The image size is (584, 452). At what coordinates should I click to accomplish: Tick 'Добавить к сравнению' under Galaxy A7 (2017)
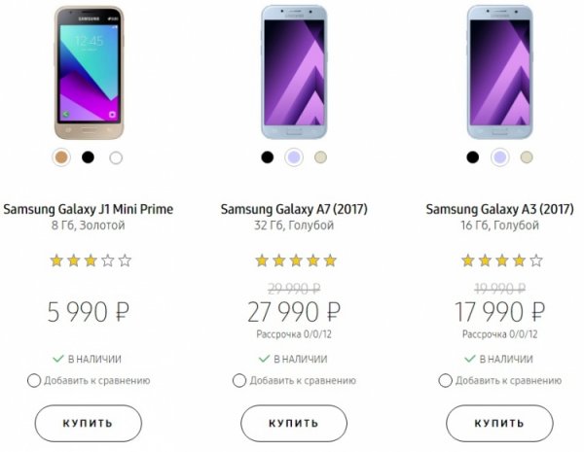click(241, 380)
